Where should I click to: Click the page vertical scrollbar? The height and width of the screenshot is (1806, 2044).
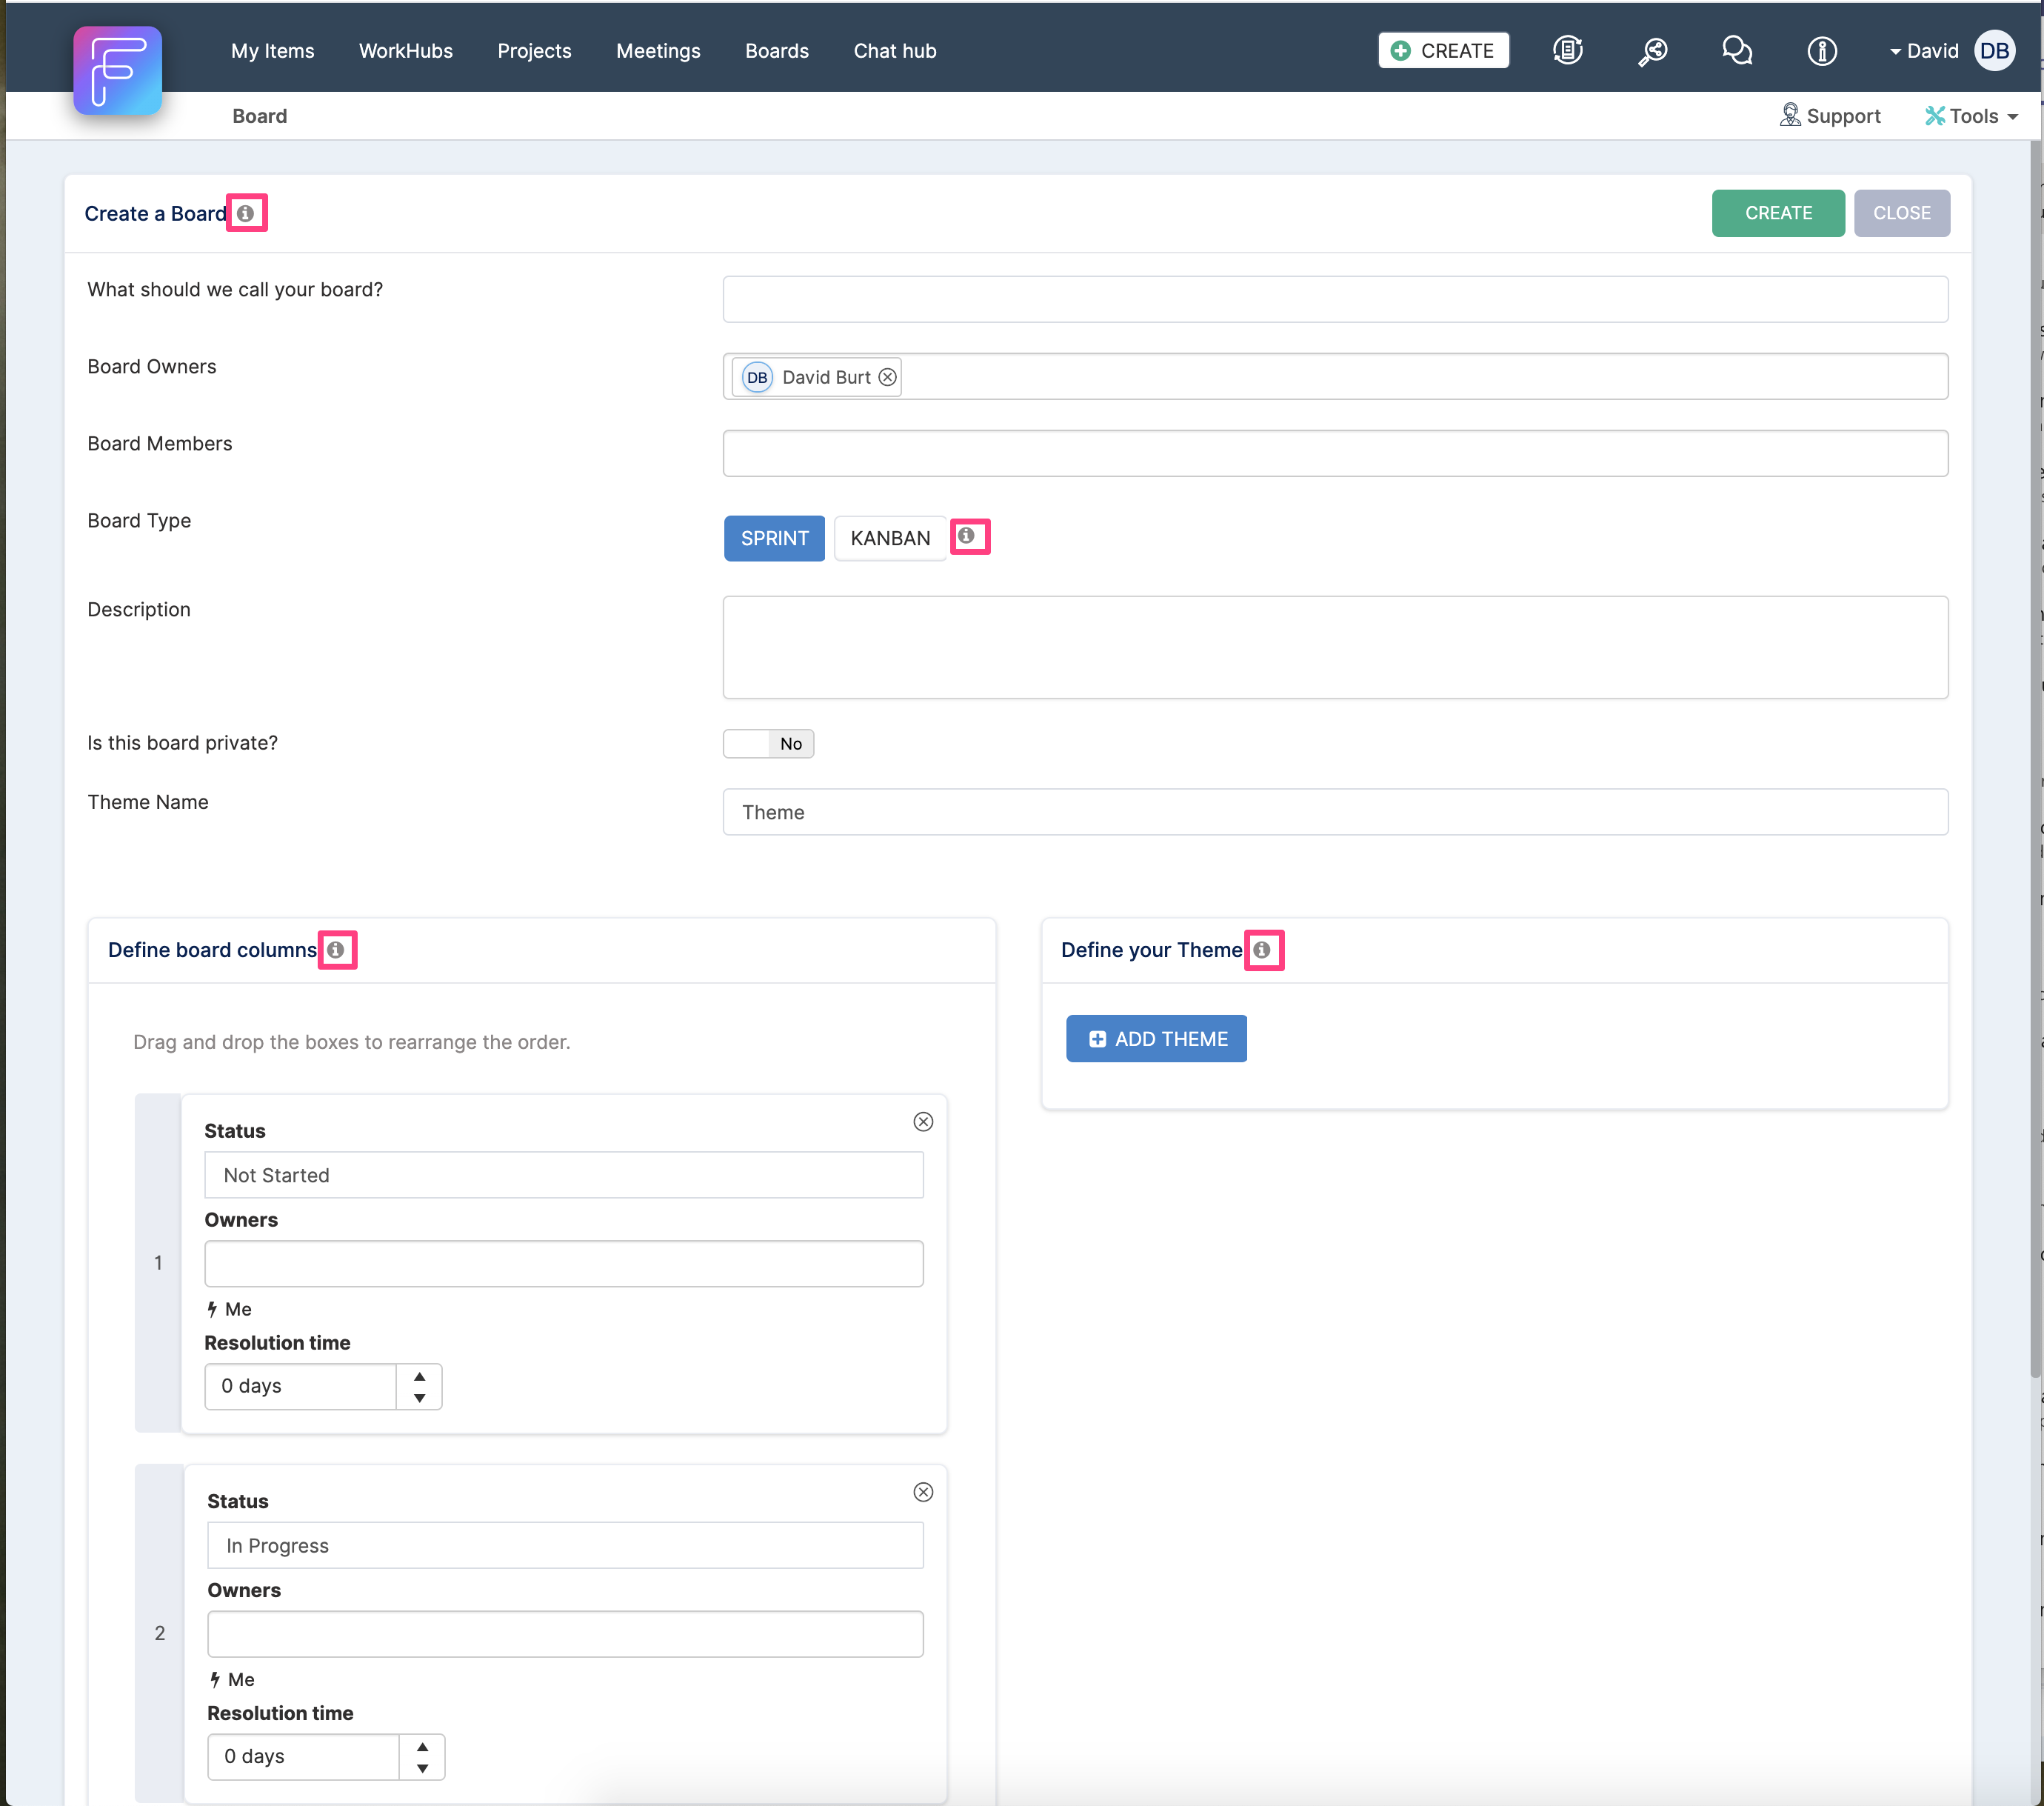pyautogui.click(x=2035, y=760)
